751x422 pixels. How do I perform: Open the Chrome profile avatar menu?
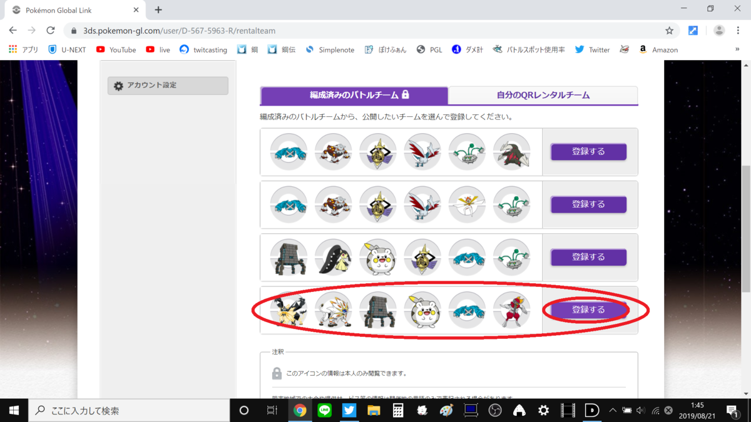point(719,30)
